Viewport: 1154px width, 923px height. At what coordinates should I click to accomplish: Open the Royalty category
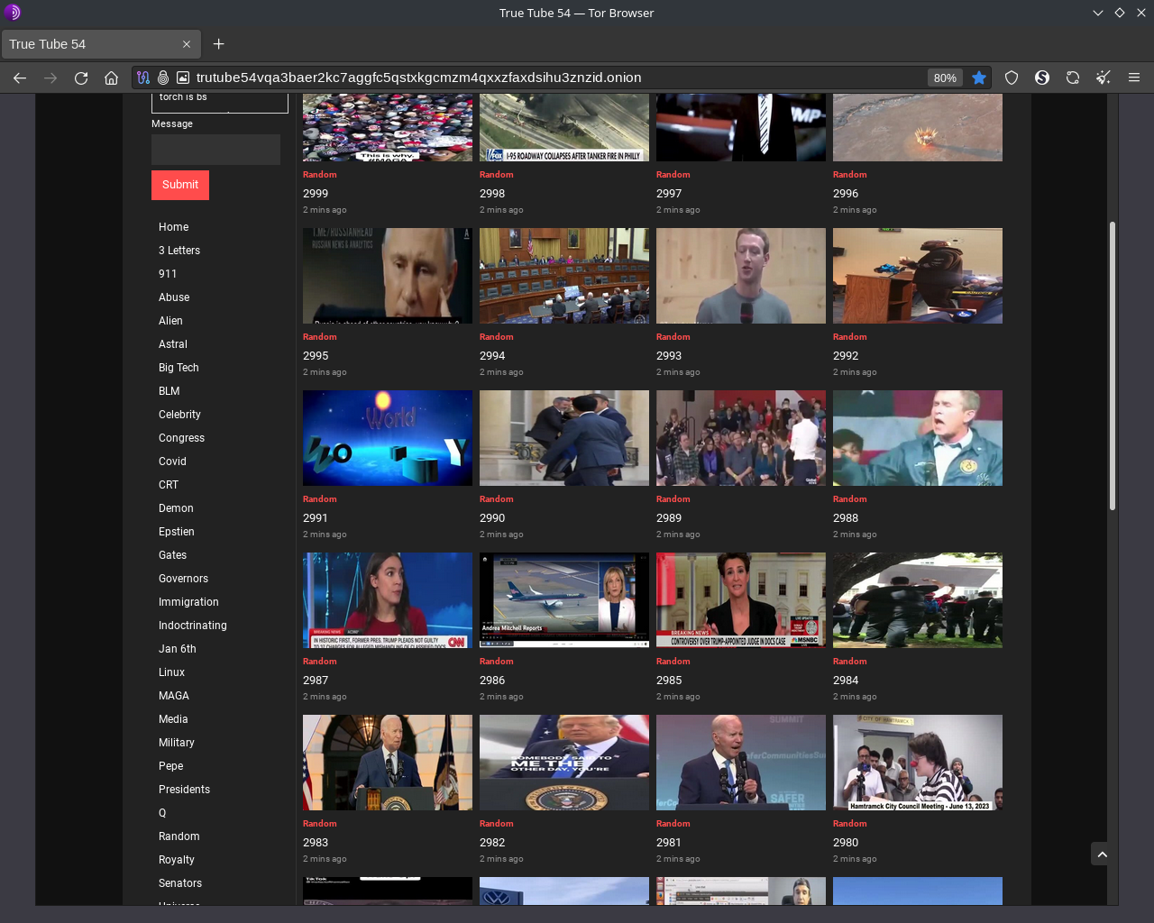pos(177,860)
